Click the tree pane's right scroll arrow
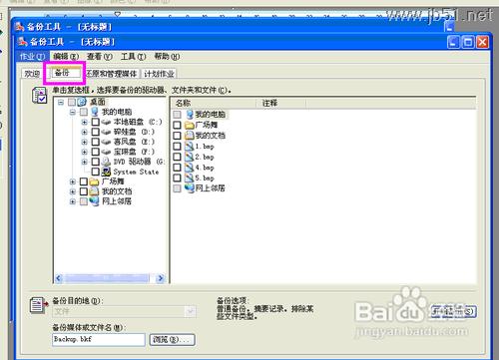The image size is (499, 360). click(x=161, y=278)
